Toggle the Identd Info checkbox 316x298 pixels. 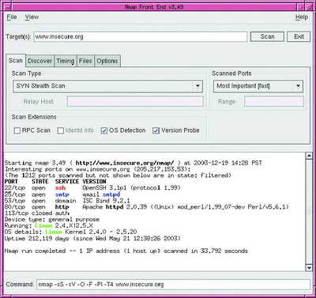tap(61, 130)
